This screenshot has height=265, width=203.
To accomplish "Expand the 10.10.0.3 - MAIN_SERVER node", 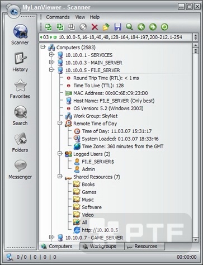I will 51,62.
